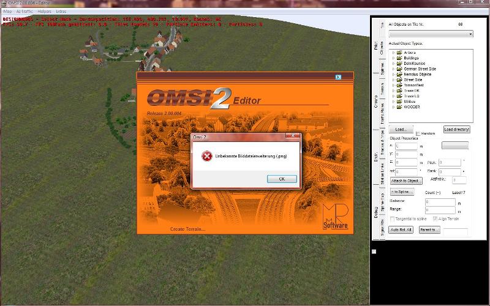
Task: Click the Attach to Object... button
Action: tap(406, 181)
